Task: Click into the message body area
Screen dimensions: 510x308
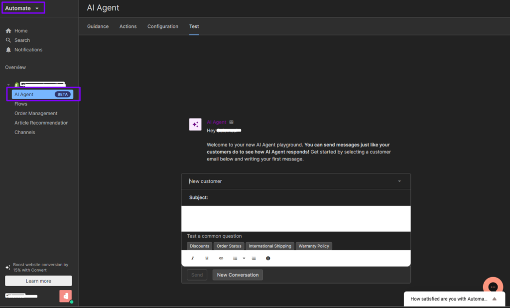Action: click(296, 218)
